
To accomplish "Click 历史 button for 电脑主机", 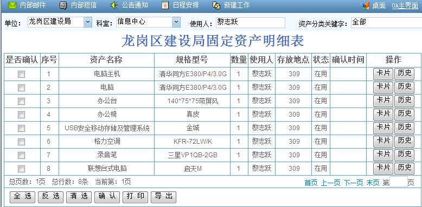I will (404, 74).
